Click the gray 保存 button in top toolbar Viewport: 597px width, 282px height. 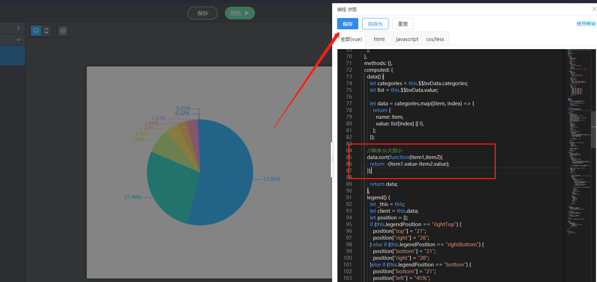point(203,13)
